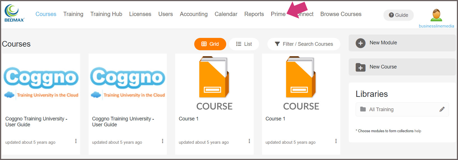Open the third card's Course 1 title
Screen dimensions: 458x160
click(189, 119)
